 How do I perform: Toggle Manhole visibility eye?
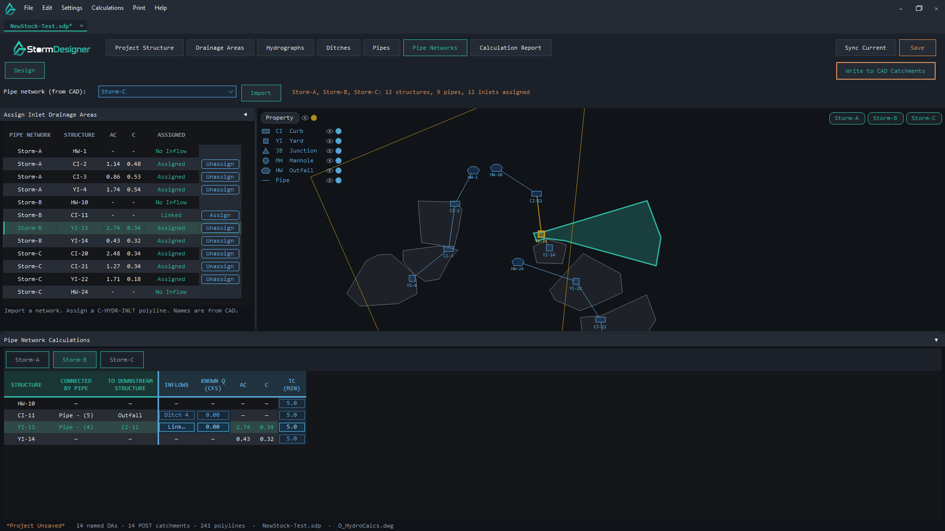[x=329, y=161]
